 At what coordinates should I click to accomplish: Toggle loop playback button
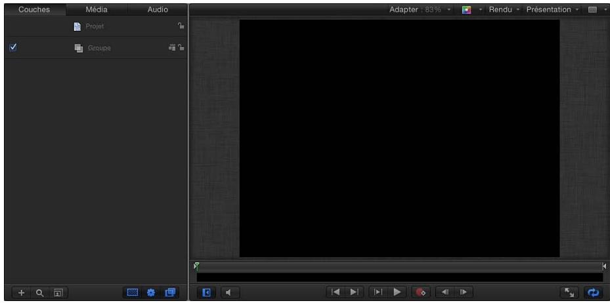tap(594, 293)
